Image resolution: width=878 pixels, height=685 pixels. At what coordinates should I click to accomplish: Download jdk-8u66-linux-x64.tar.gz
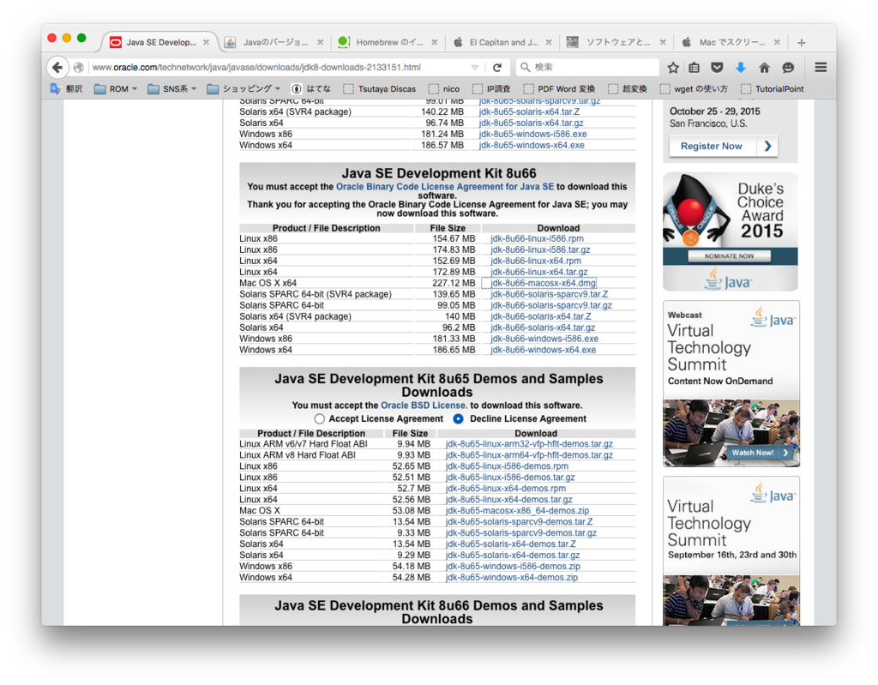tap(539, 273)
